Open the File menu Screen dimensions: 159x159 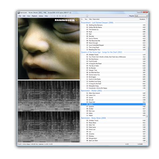point(20,16)
